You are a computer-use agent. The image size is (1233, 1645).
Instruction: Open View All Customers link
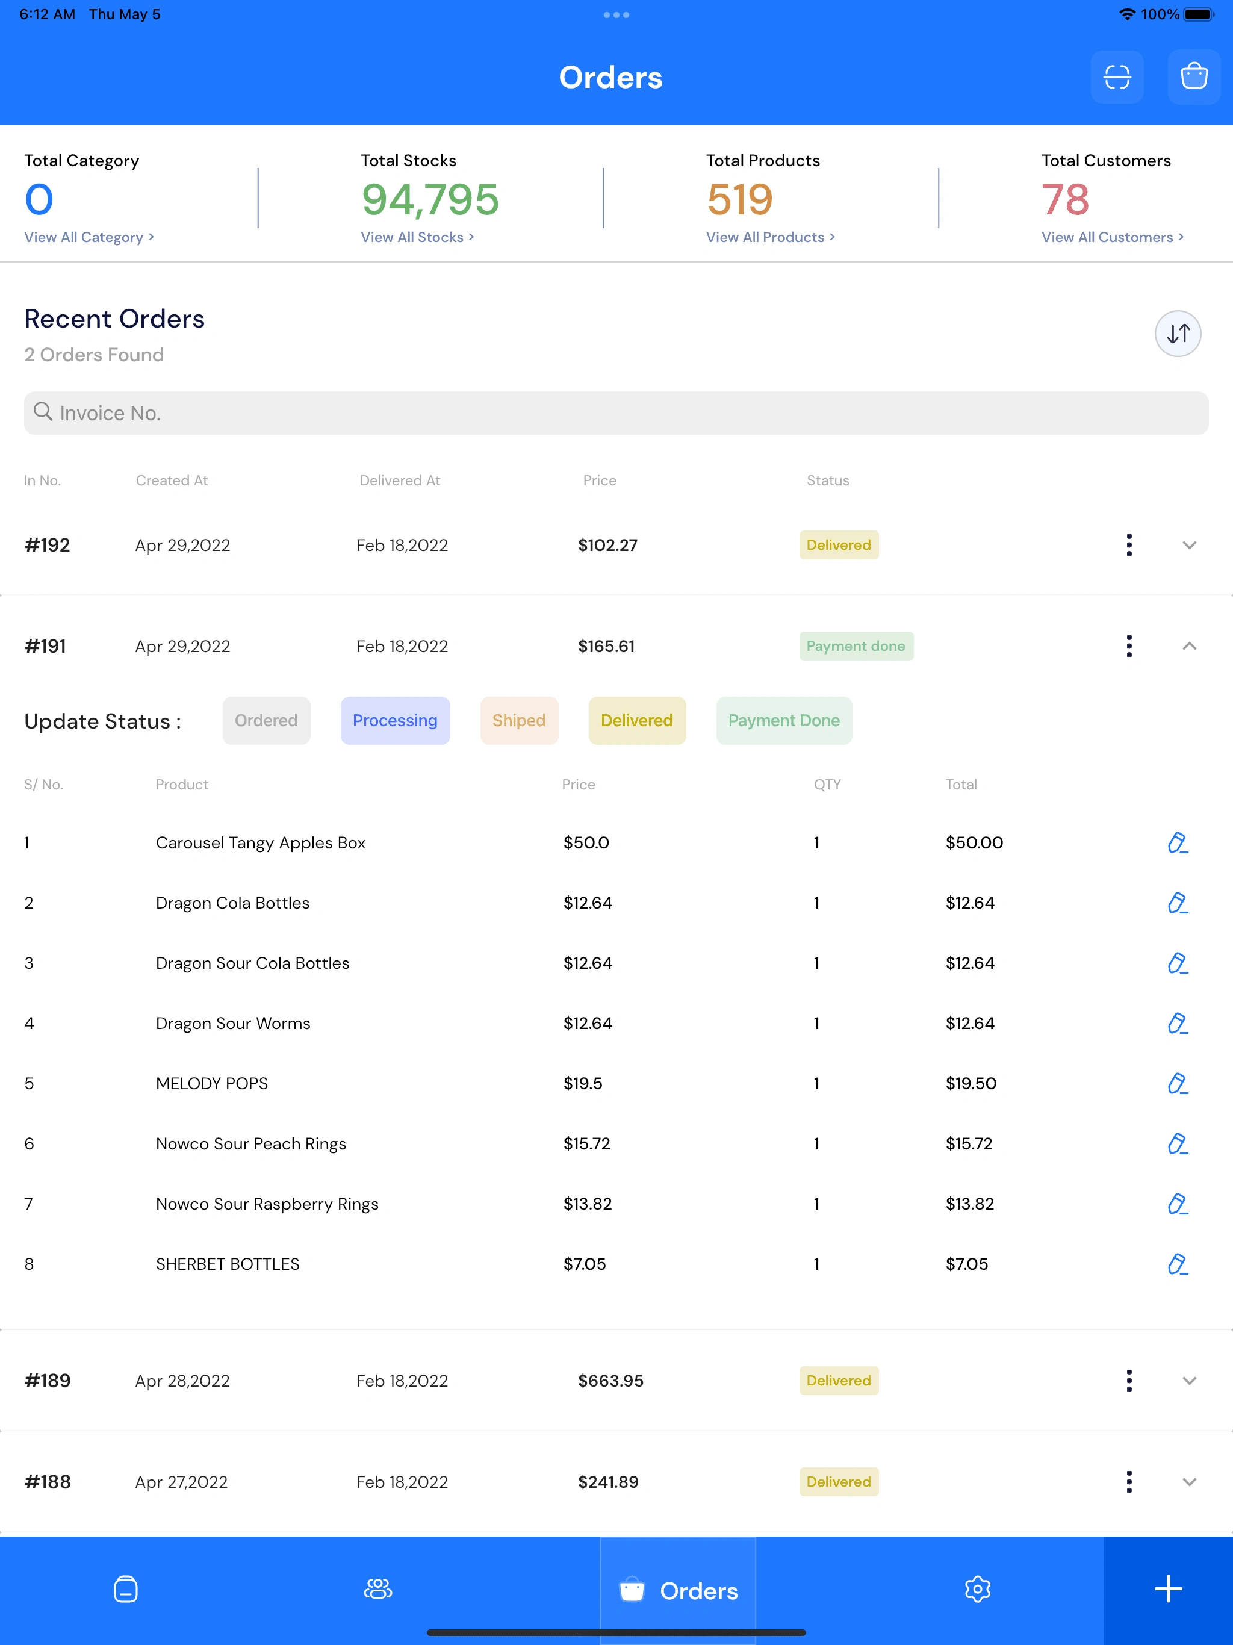click(1112, 237)
